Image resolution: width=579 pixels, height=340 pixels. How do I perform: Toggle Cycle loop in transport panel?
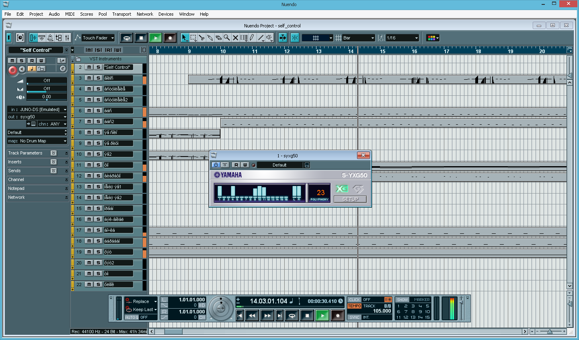(x=292, y=315)
